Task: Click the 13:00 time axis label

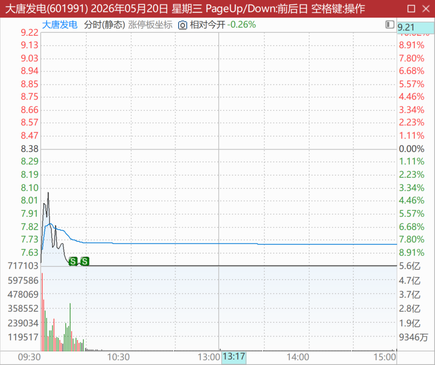Action: point(209,357)
